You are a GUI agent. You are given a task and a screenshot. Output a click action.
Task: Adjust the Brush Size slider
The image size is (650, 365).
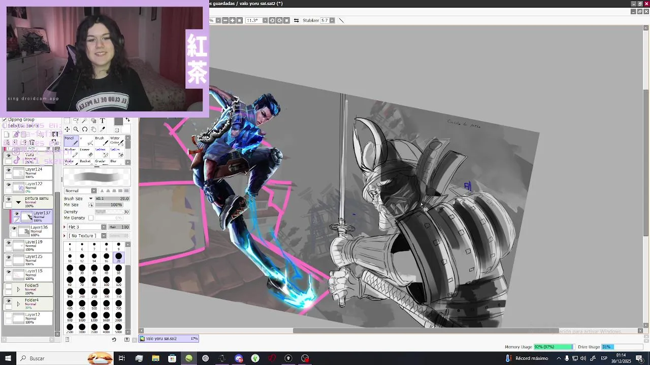click(112, 199)
